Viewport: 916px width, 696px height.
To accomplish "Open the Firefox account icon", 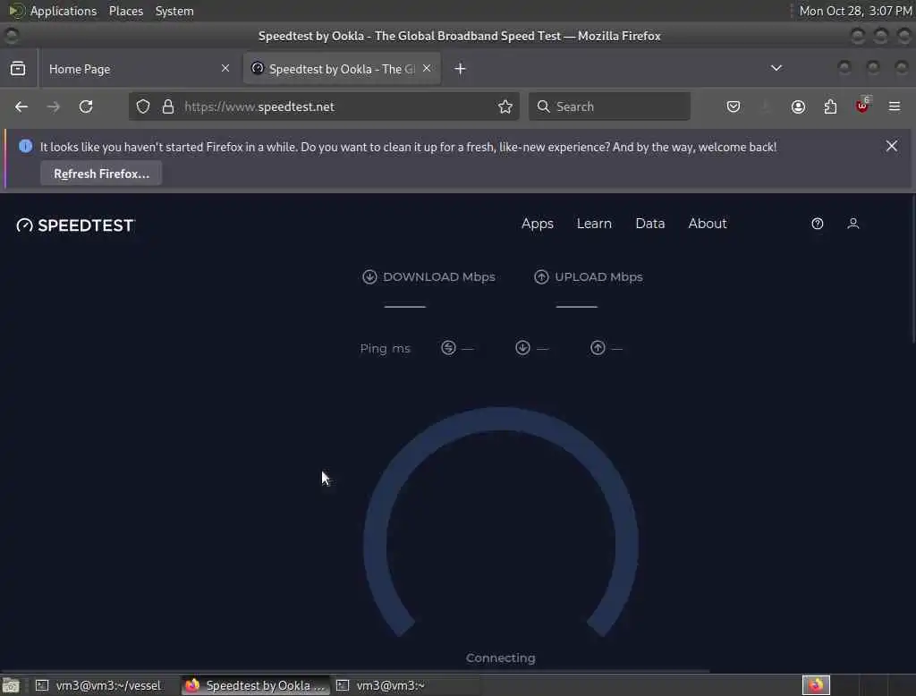I will point(798,106).
